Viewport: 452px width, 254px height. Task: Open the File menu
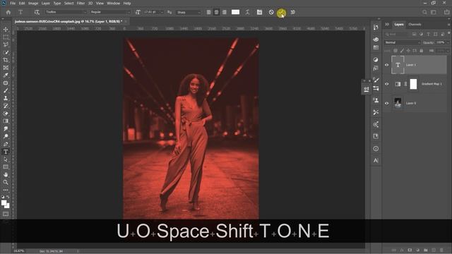click(13, 3)
